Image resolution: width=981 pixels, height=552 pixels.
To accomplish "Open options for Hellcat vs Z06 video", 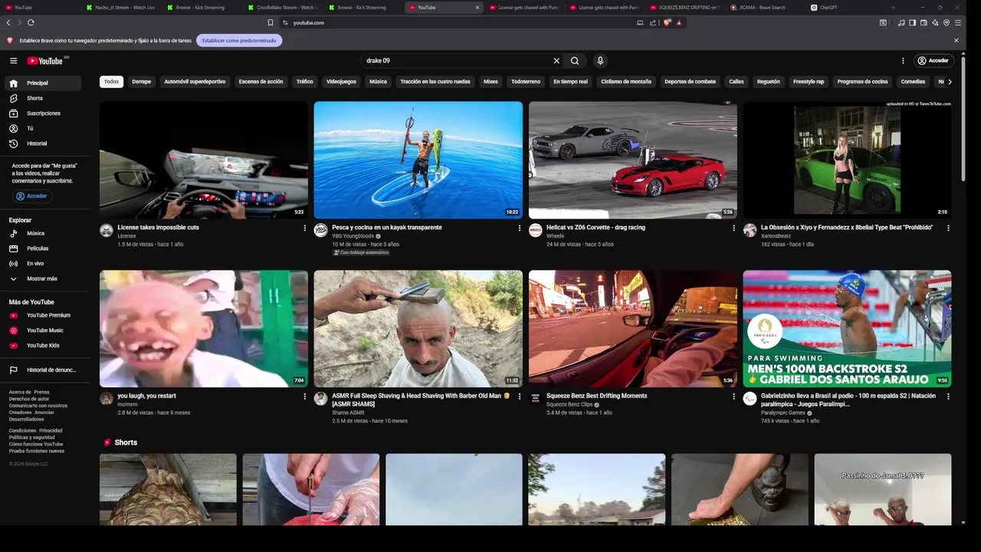I will [733, 228].
